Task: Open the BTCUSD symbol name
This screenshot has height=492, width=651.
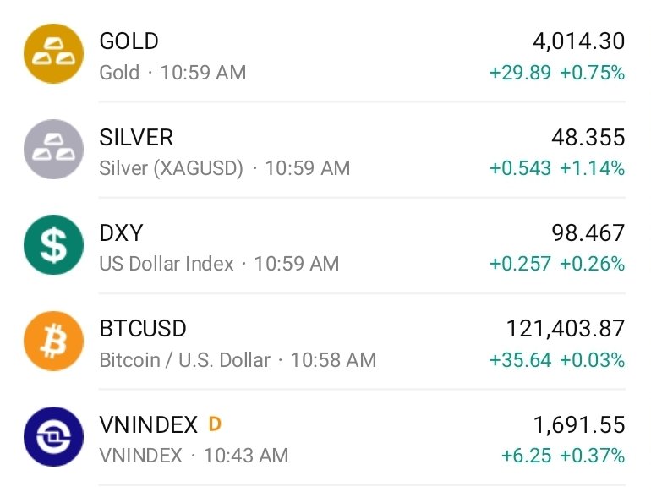Action: pyautogui.click(x=143, y=328)
